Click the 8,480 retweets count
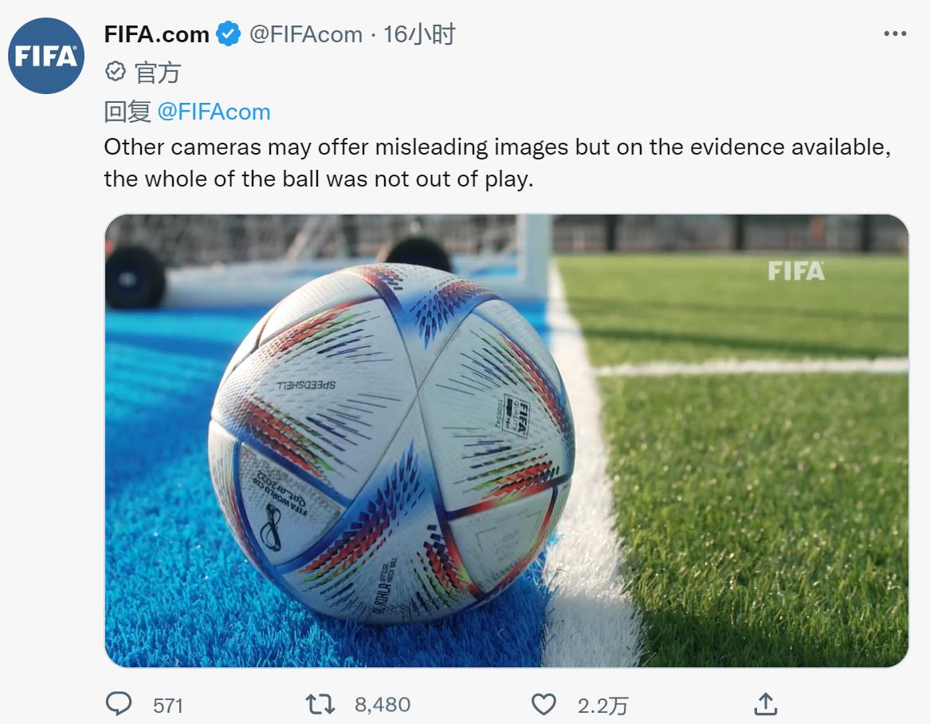 [383, 705]
